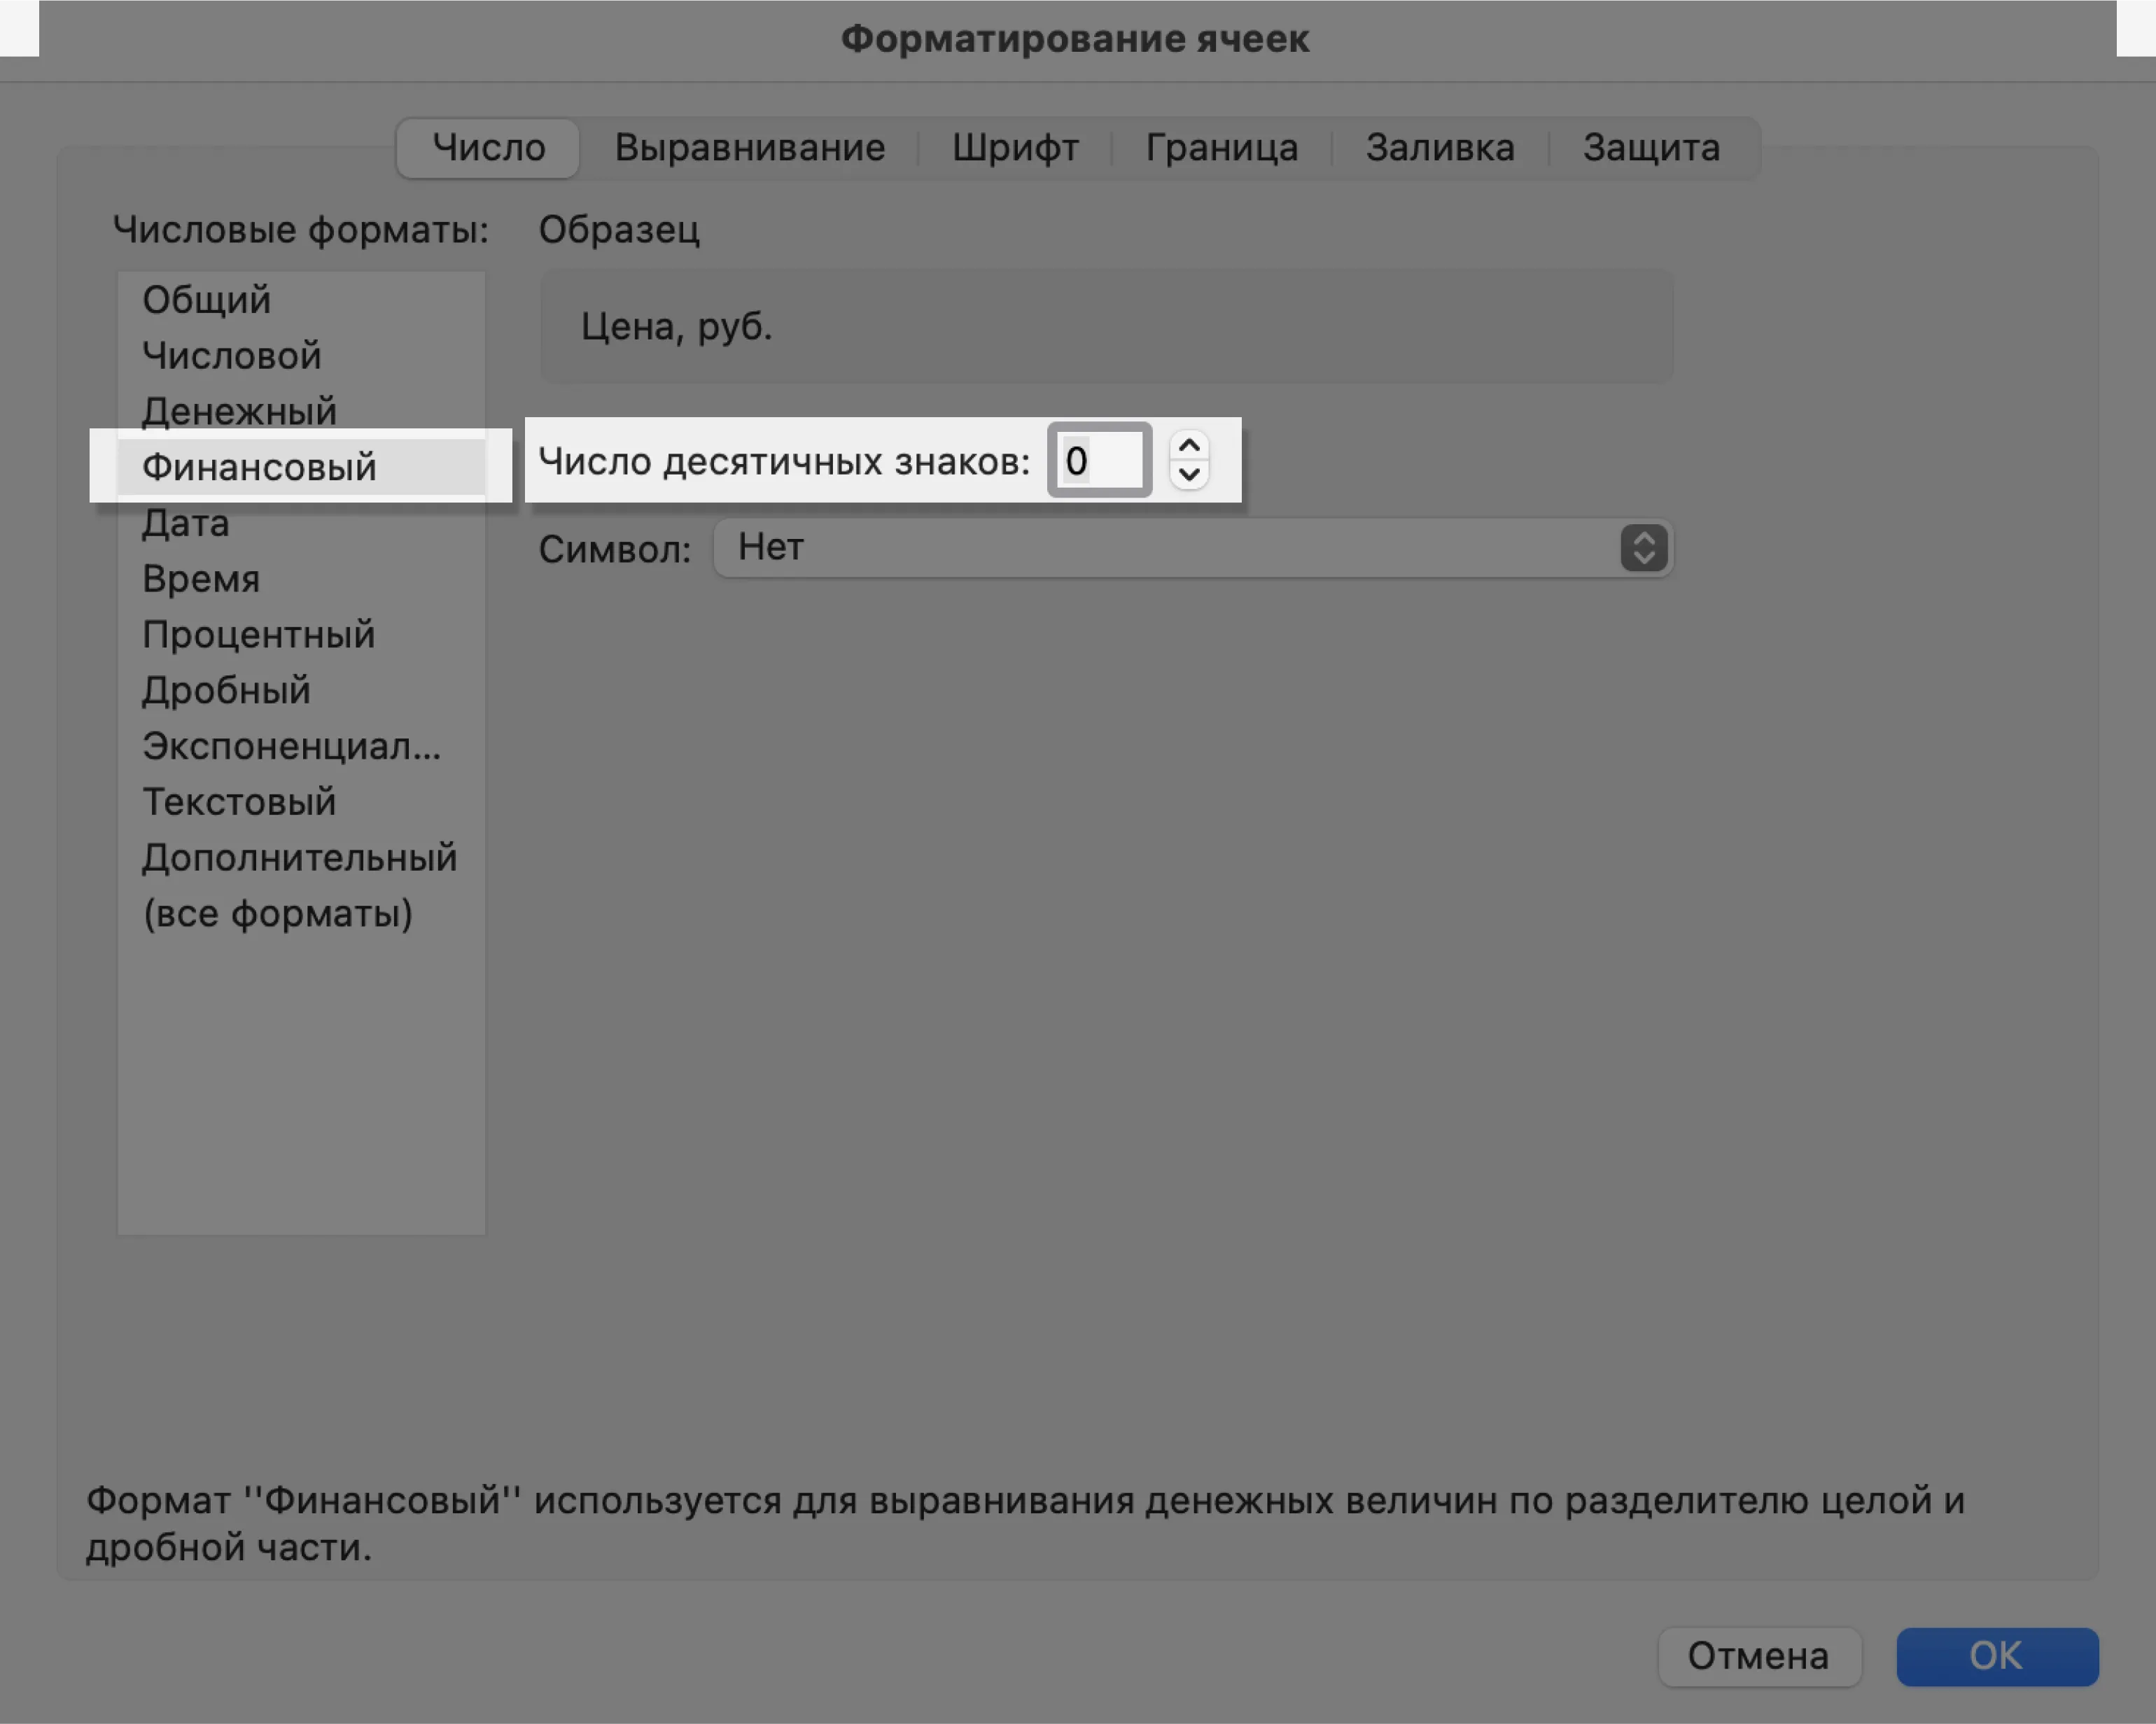
Task: Select Процентный format in list
Action: point(259,635)
